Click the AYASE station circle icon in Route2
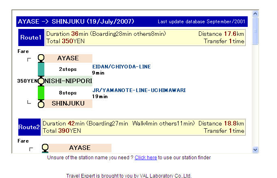The image size is (277, 178). point(45,148)
